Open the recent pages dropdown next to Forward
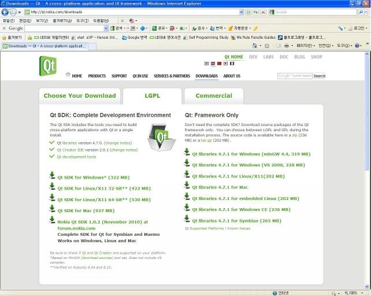The height and width of the screenshot is (296, 371). 20,12
